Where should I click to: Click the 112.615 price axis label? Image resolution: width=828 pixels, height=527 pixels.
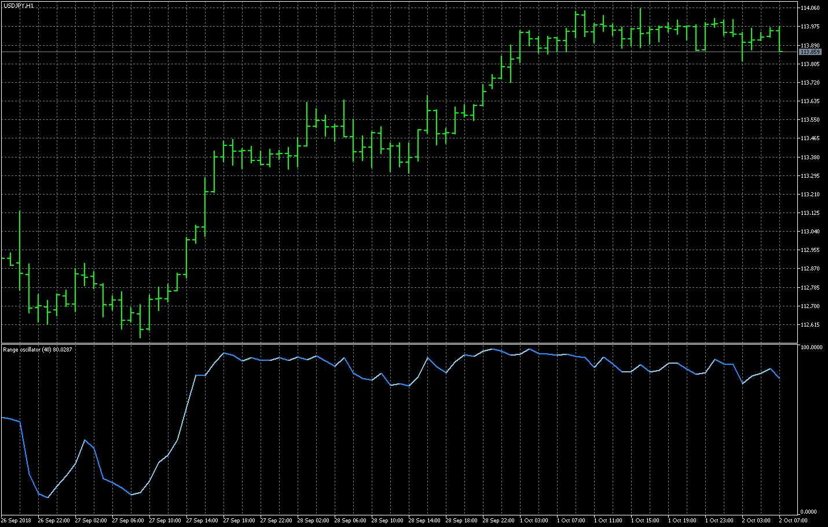coord(809,325)
